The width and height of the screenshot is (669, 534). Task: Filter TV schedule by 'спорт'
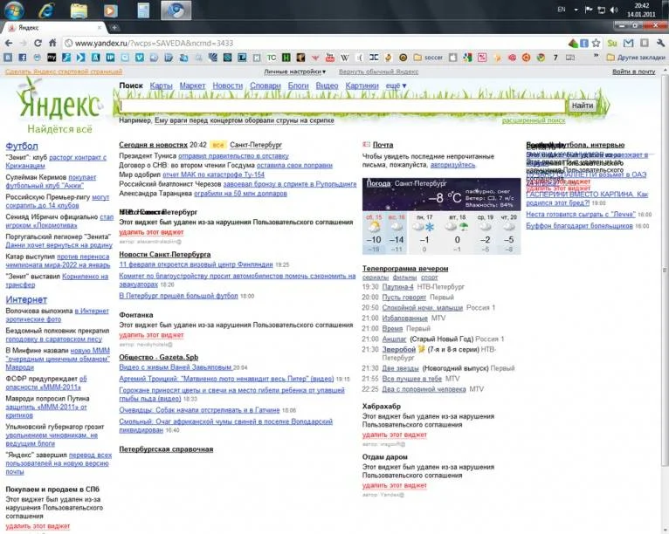pos(429,277)
